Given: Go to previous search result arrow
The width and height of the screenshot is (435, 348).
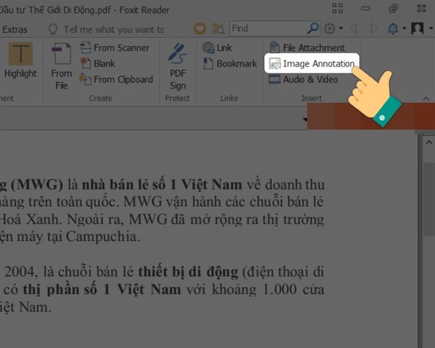Looking at the screenshot, I should pyautogui.click(x=354, y=29).
